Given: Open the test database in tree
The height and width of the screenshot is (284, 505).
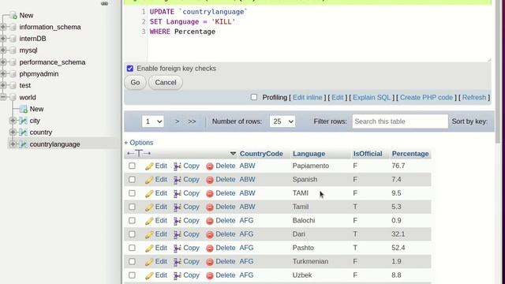Looking at the screenshot, I should (x=24, y=85).
